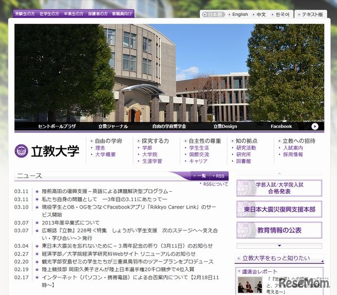This screenshot has width=337, height=295.
Task: Open news インターネットによる合否案内 article
Action: [x=130, y=281]
